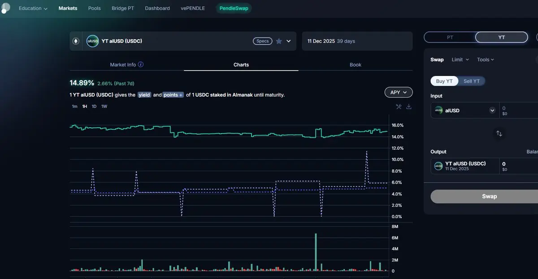
Task: Click the alUSD market token icon
Action: (x=92, y=41)
